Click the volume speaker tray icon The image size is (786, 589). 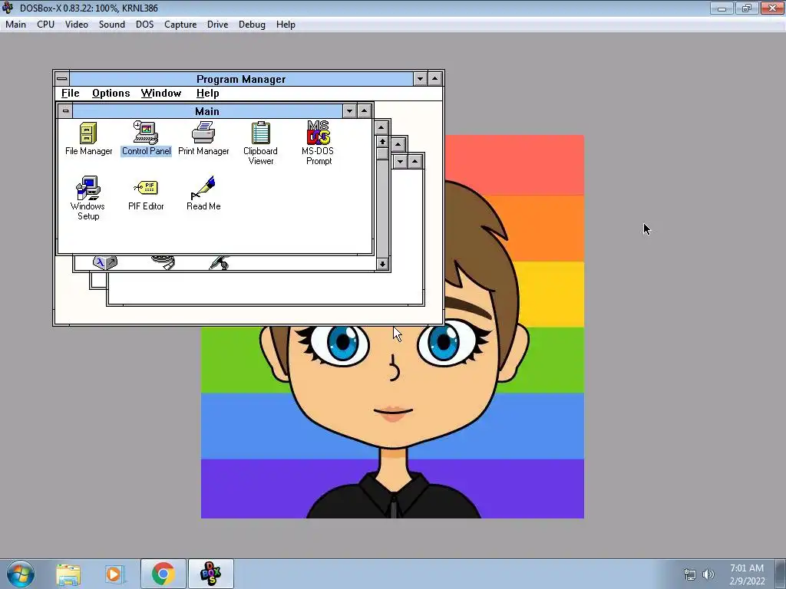[x=708, y=574]
